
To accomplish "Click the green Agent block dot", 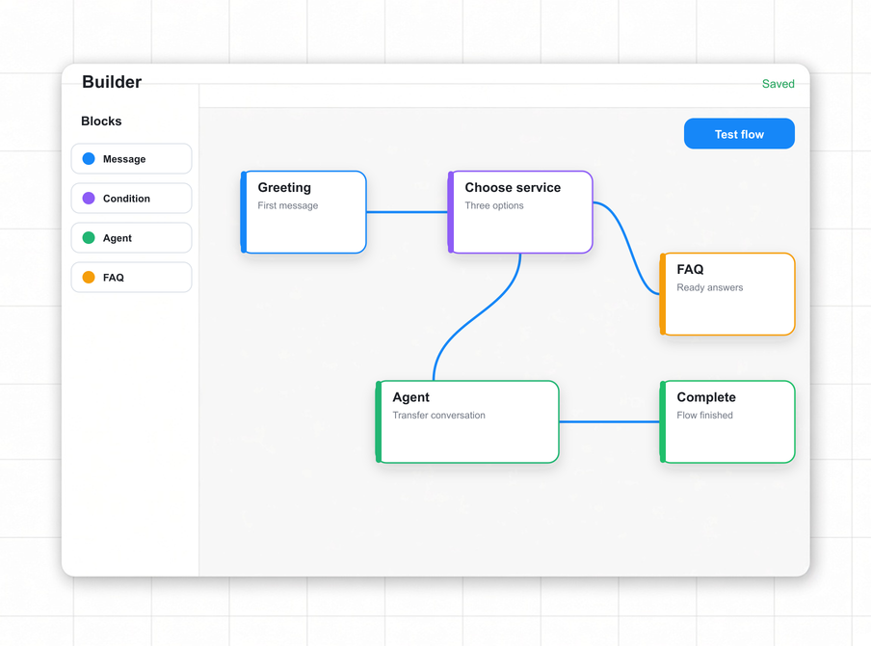I will tap(89, 237).
